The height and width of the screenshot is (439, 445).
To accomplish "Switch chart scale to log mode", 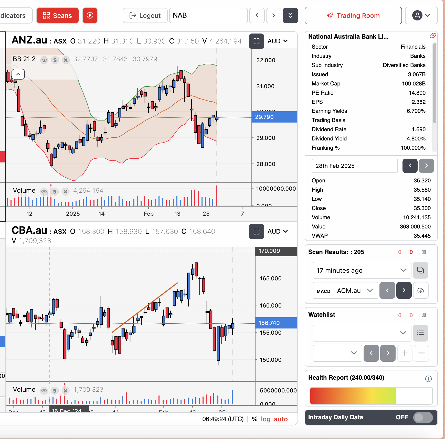I will pos(266,419).
